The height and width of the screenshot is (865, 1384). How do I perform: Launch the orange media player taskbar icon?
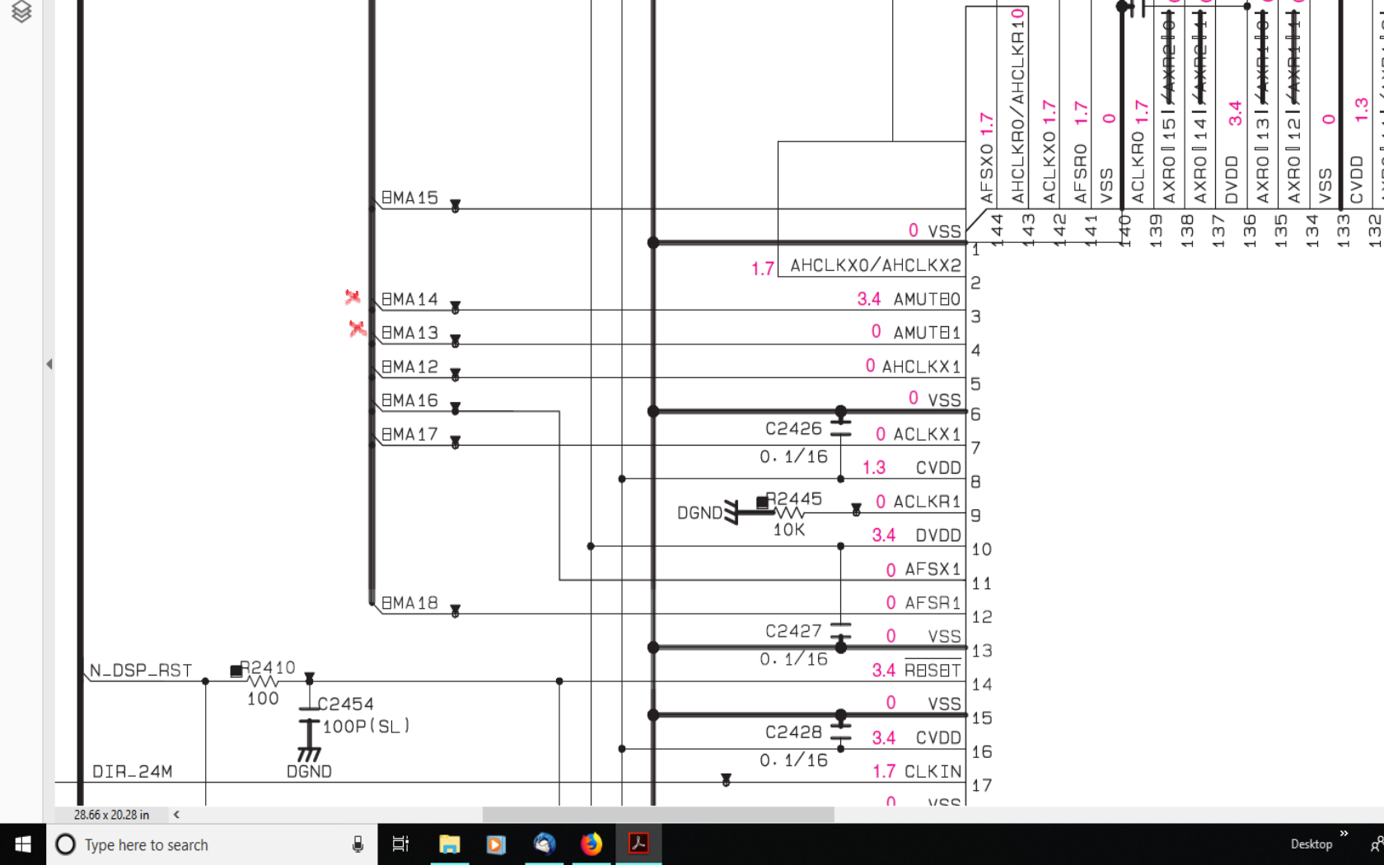click(x=496, y=844)
